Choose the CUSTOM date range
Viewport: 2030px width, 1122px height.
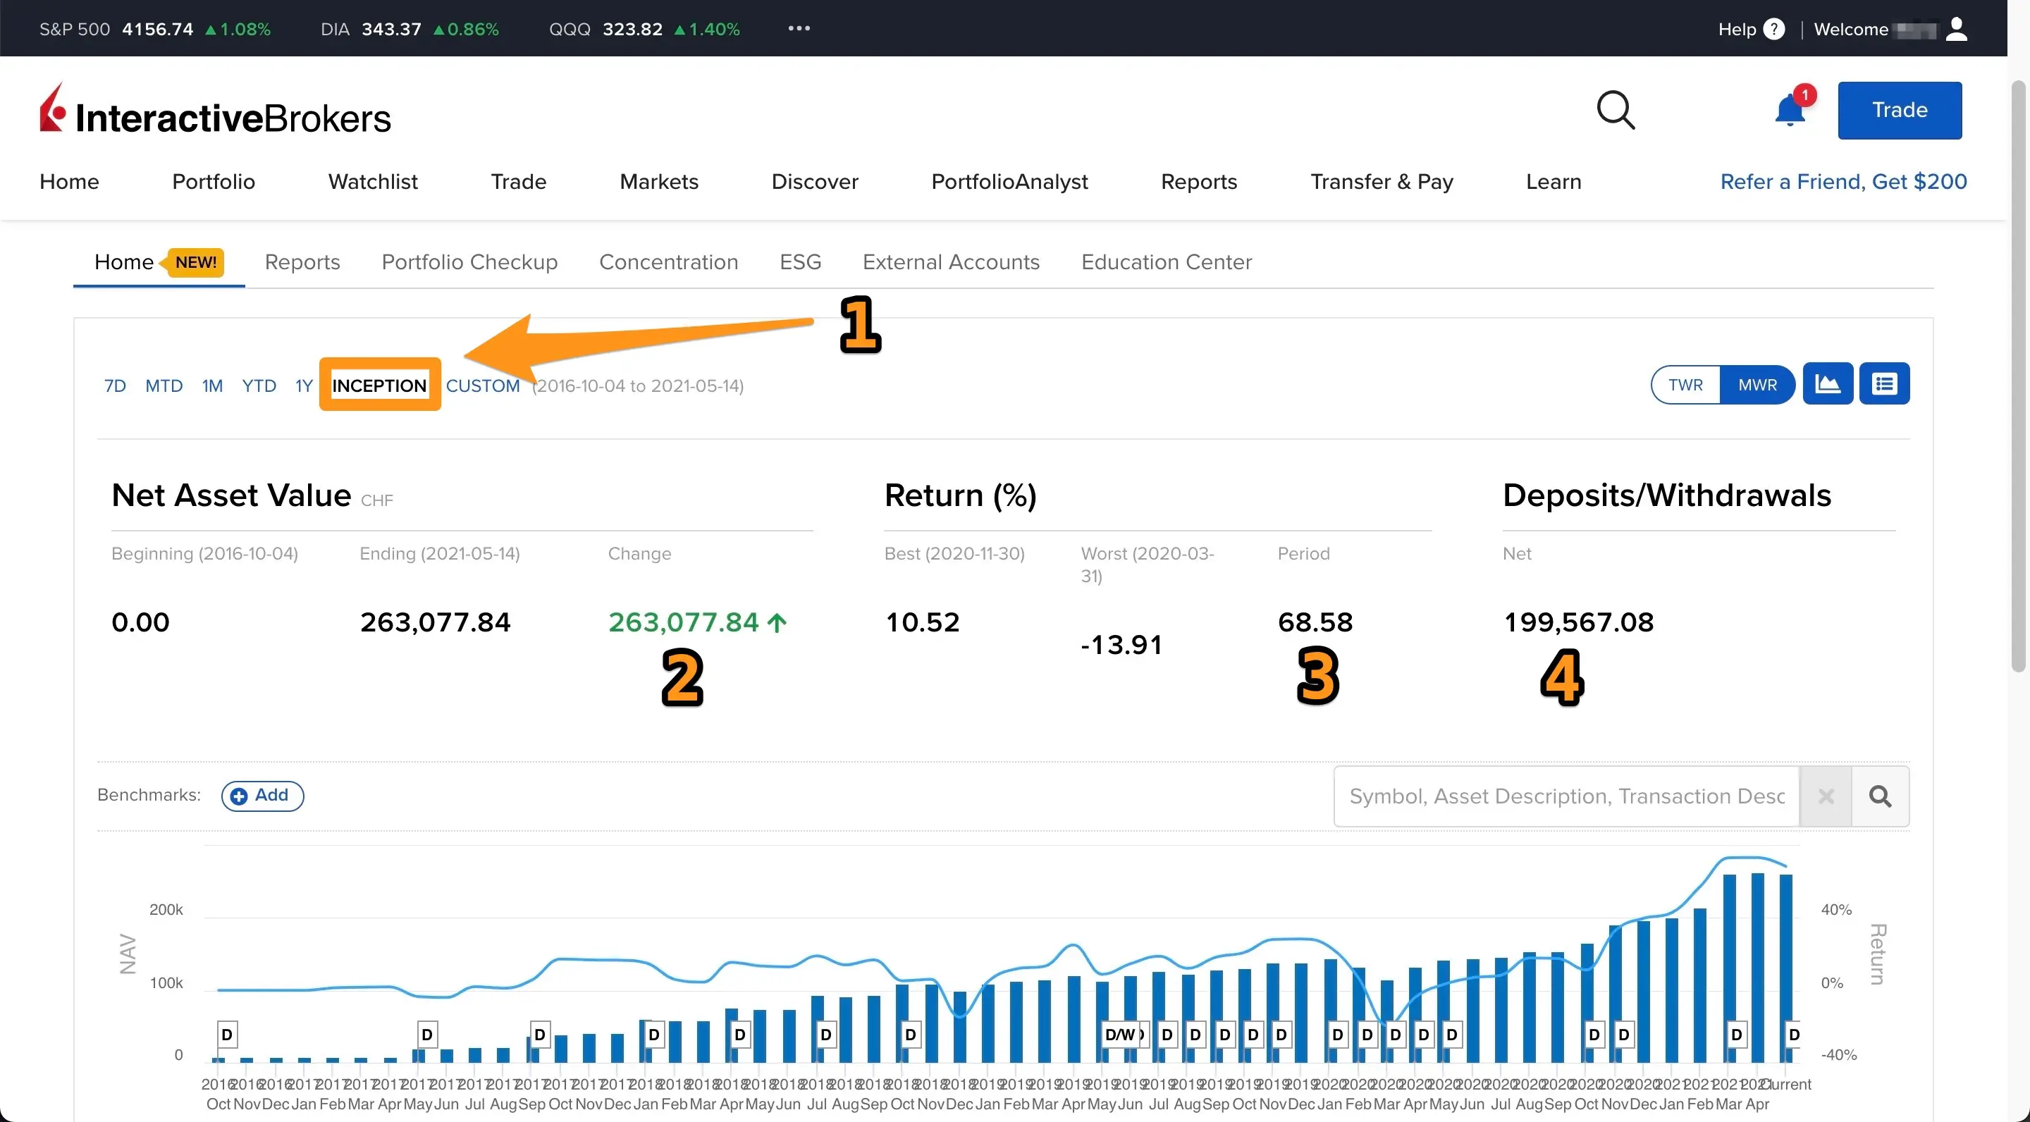pyautogui.click(x=482, y=386)
